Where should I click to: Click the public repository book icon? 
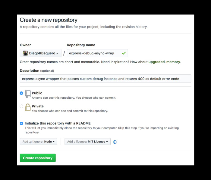coord(28,94)
